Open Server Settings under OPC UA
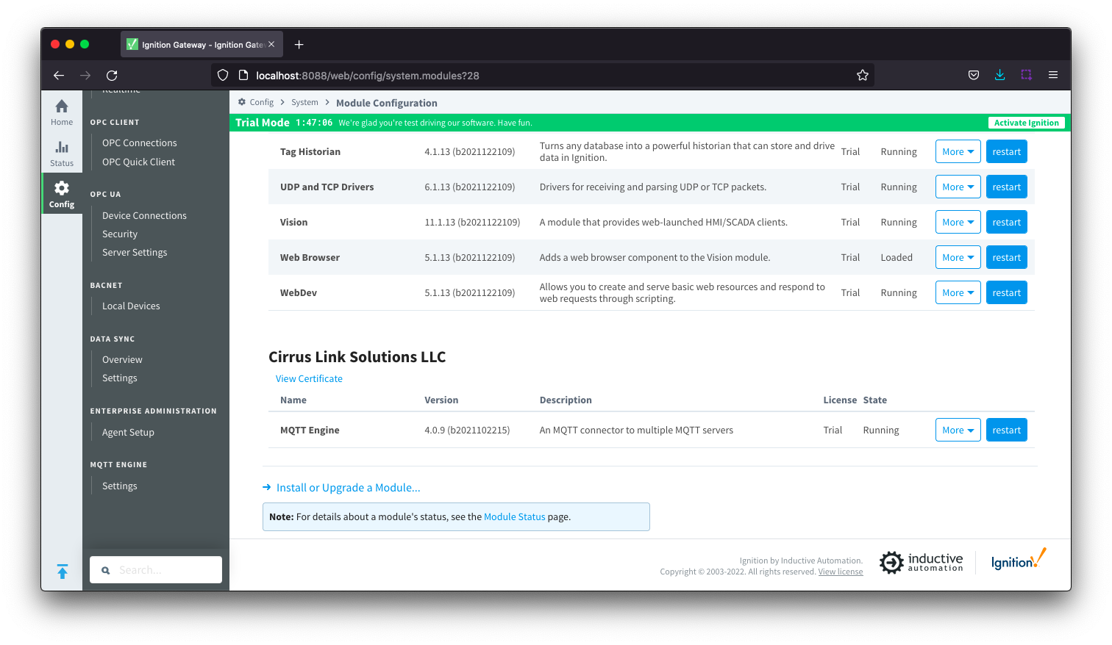The image size is (1112, 645). tap(135, 253)
